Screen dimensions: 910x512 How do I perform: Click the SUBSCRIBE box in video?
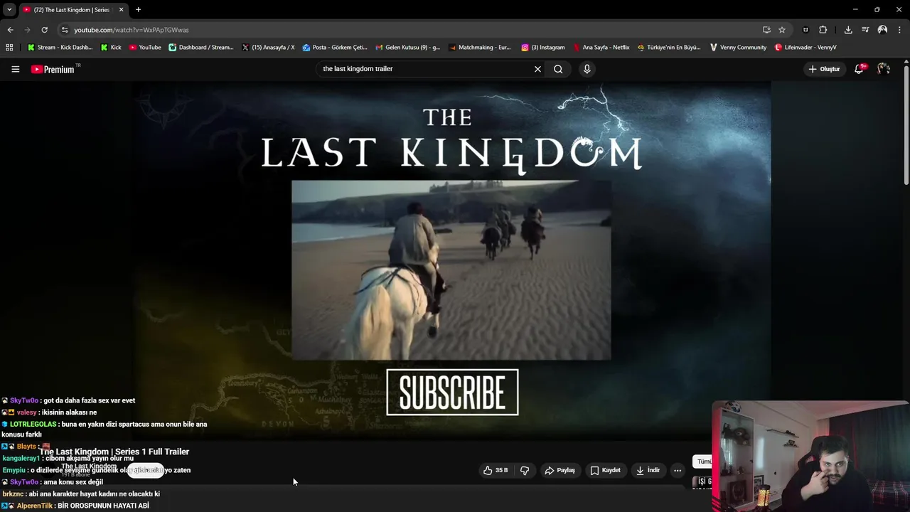(452, 392)
